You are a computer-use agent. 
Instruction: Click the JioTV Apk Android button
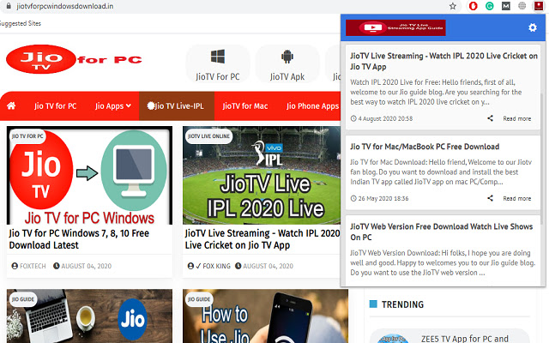click(x=287, y=64)
